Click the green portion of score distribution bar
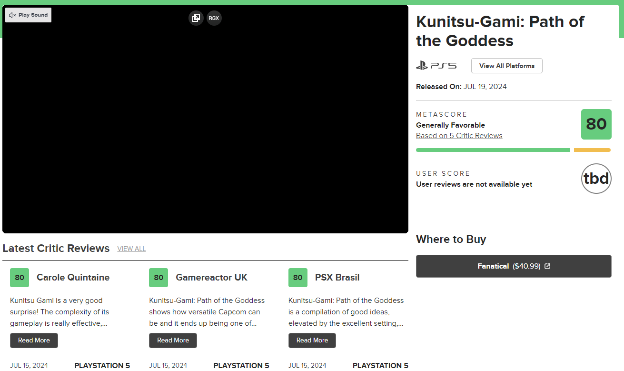 point(493,150)
